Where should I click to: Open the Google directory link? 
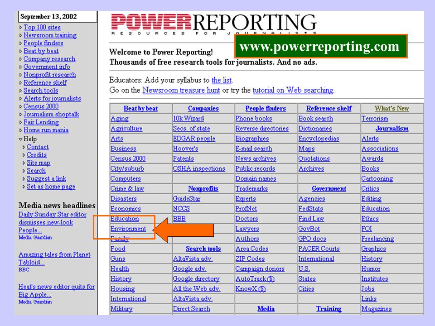point(196,279)
